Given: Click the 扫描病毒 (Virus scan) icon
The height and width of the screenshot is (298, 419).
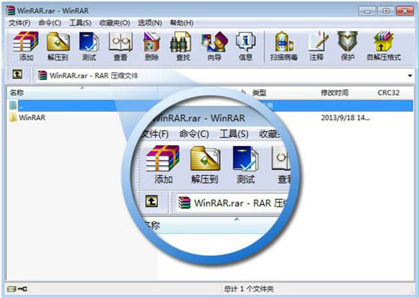Looking at the screenshot, I should (284, 42).
